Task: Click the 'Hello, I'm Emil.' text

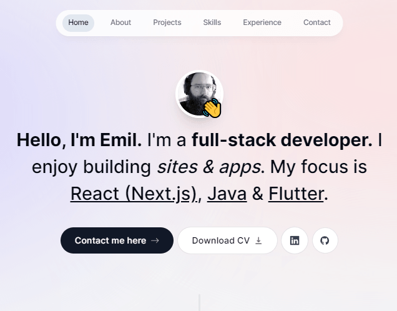Action: [x=79, y=140]
